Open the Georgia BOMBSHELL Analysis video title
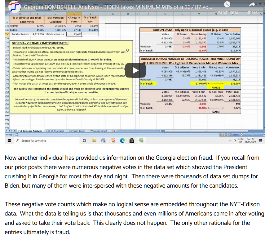The width and height of the screenshot is (265, 240). tap(118, 7)
